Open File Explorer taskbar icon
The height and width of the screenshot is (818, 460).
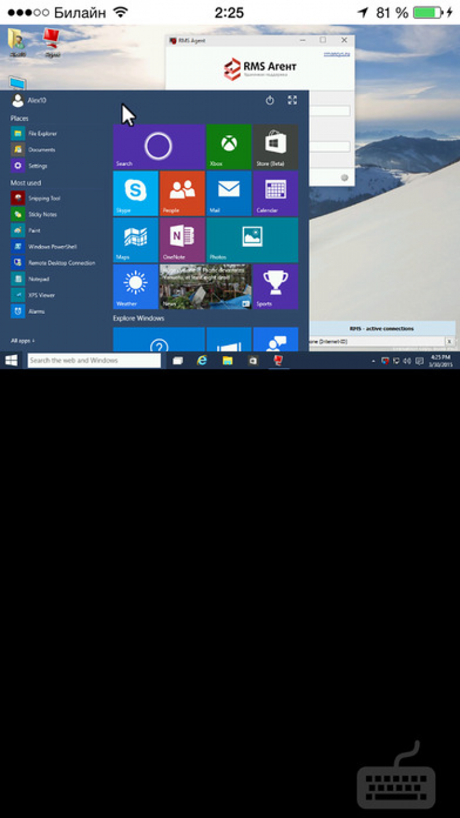[x=228, y=360]
